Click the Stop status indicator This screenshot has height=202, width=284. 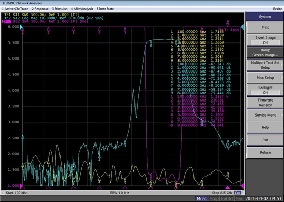pos(214,199)
